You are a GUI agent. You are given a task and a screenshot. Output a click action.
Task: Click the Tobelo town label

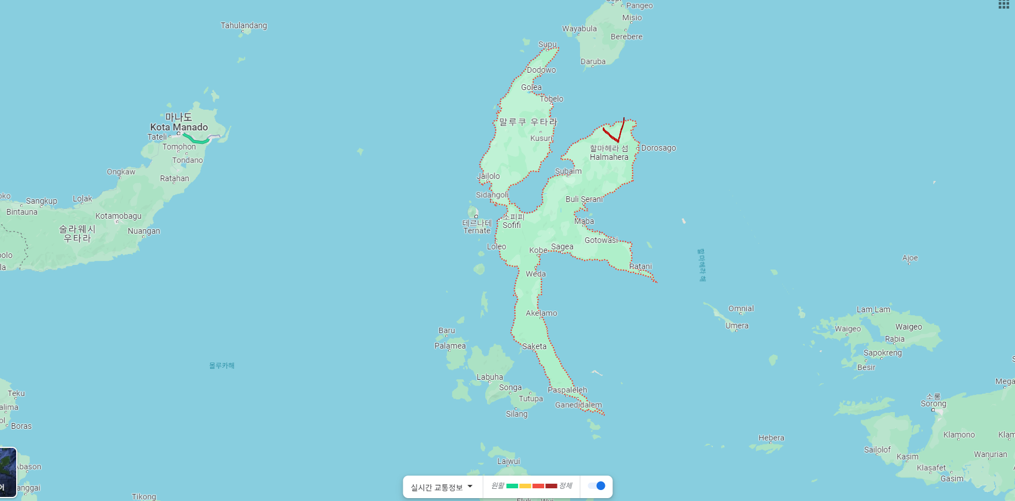(x=551, y=99)
